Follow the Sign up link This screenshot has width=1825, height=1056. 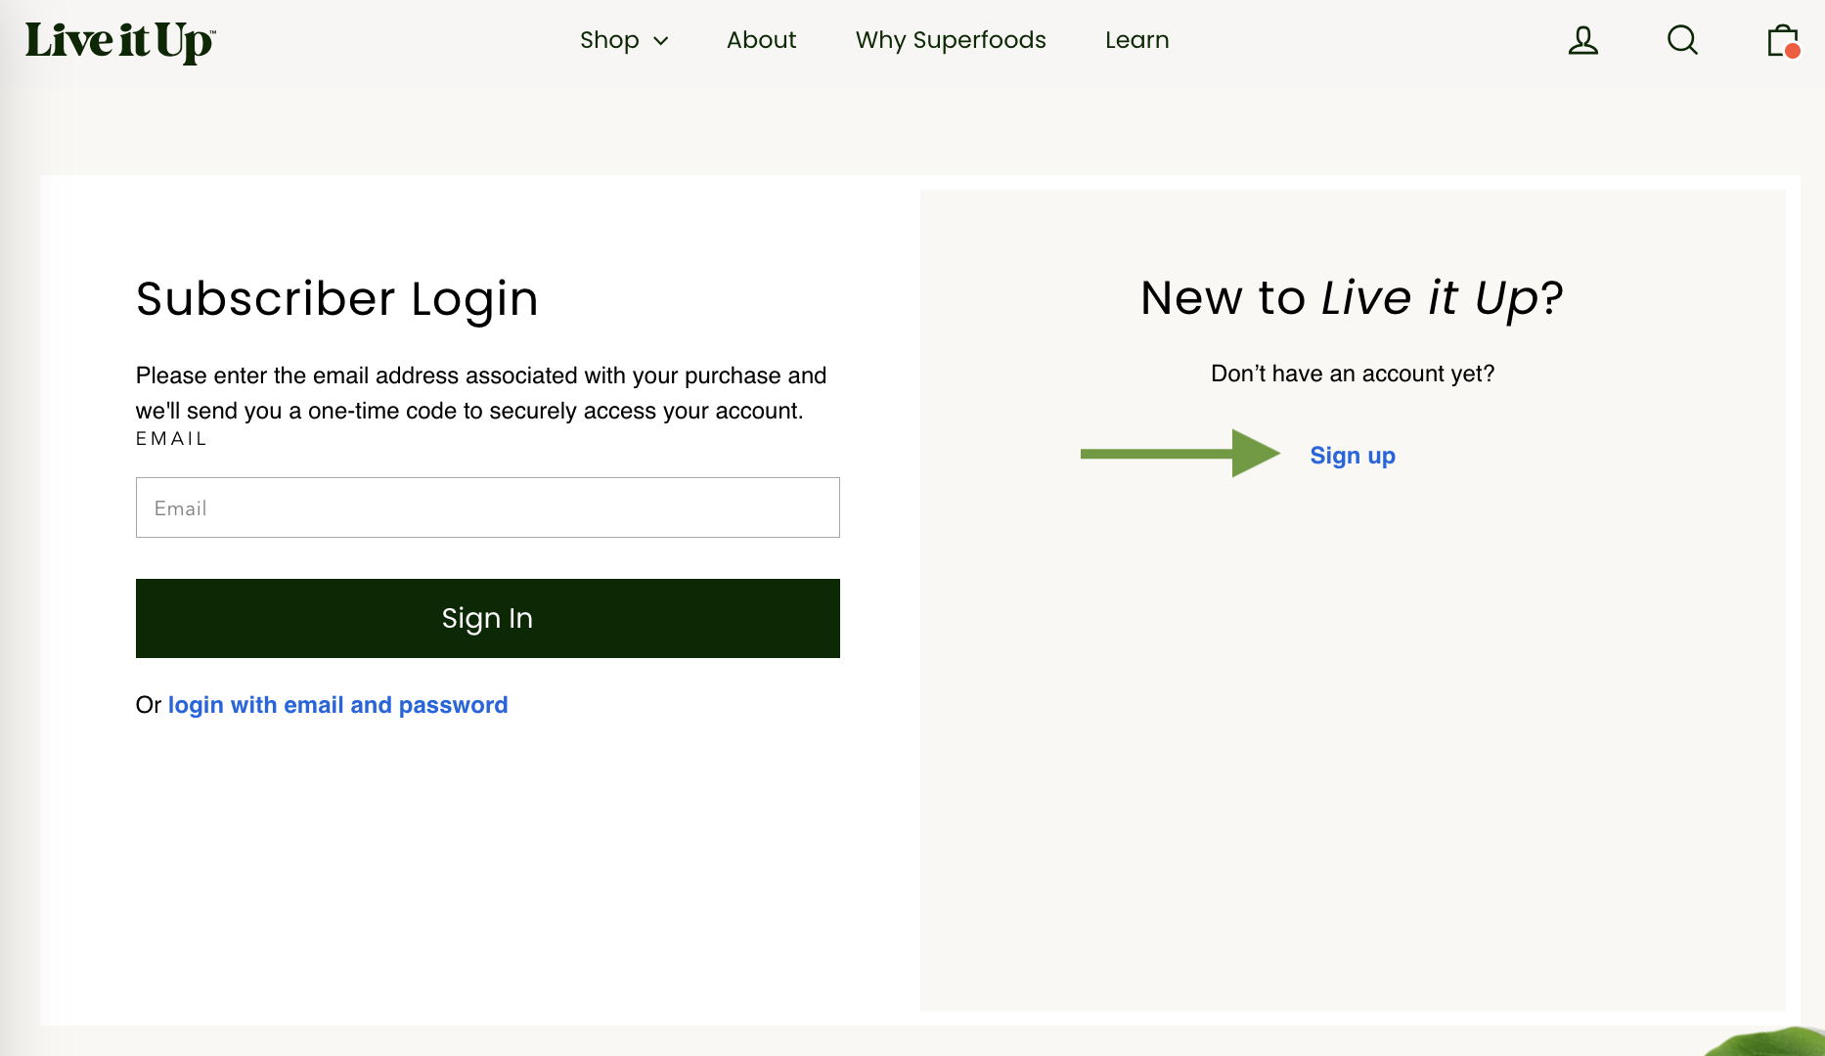1353,456
